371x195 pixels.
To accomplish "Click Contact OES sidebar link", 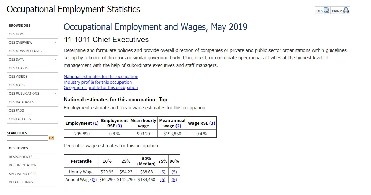I will tap(20, 119).
